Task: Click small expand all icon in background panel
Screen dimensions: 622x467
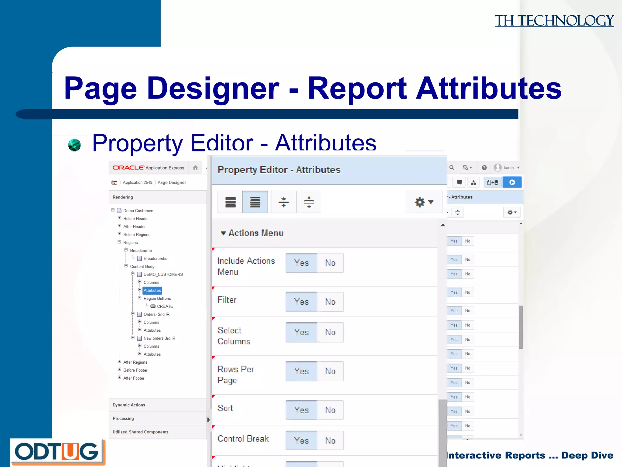Action: tap(458, 212)
